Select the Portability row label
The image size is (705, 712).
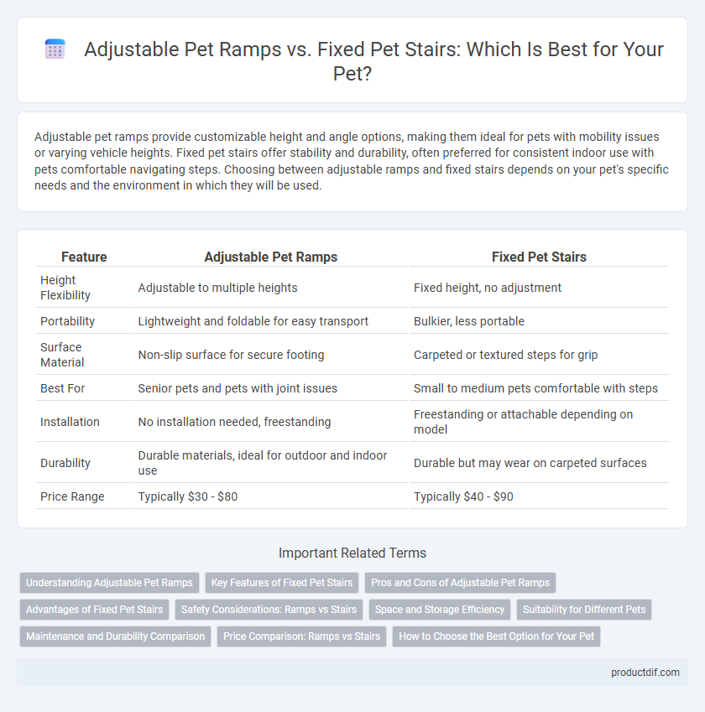coord(67,321)
